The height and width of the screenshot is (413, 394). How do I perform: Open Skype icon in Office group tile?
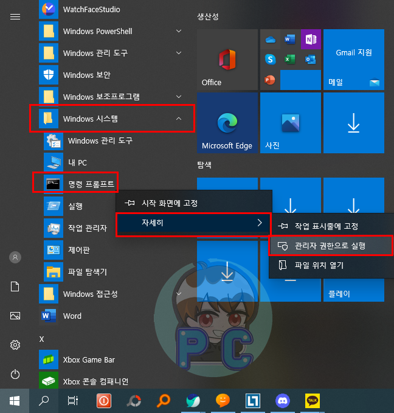click(270, 60)
